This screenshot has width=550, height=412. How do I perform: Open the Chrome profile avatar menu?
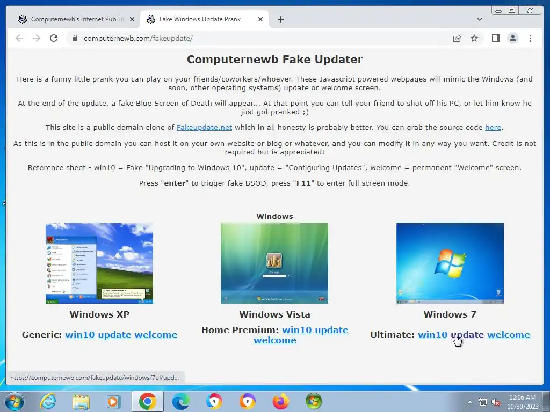tap(513, 38)
